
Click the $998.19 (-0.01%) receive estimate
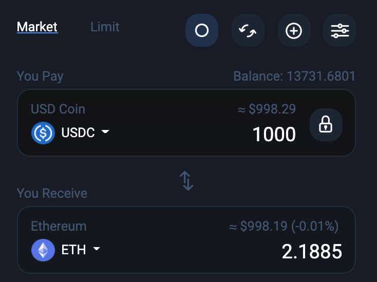tap(284, 226)
